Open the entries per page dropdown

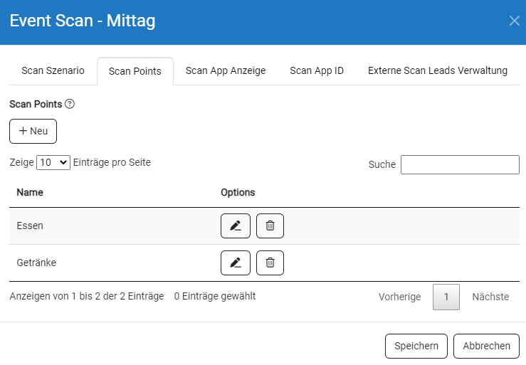tap(53, 163)
